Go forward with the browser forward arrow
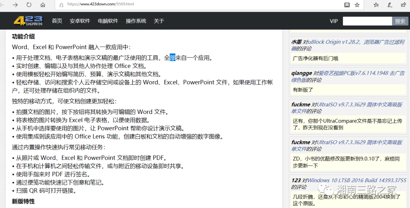 click(16, 5)
